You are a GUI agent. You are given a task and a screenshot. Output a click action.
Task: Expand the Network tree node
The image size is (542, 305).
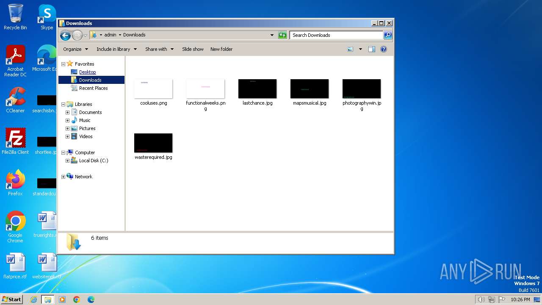coord(63,177)
